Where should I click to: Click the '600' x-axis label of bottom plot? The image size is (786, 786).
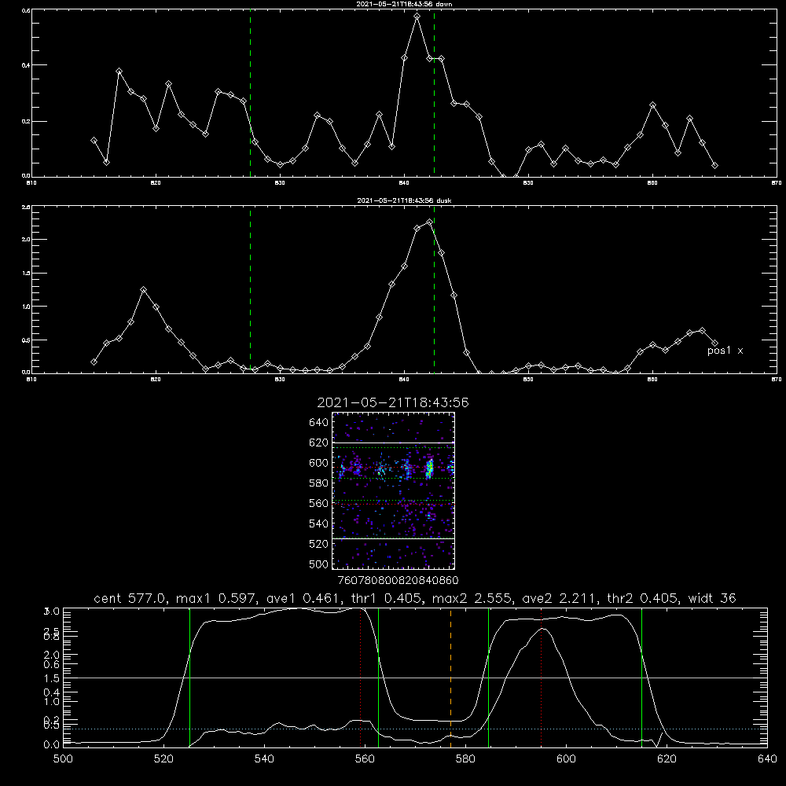[x=567, y=759]
